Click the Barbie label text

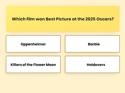(94, 44)
